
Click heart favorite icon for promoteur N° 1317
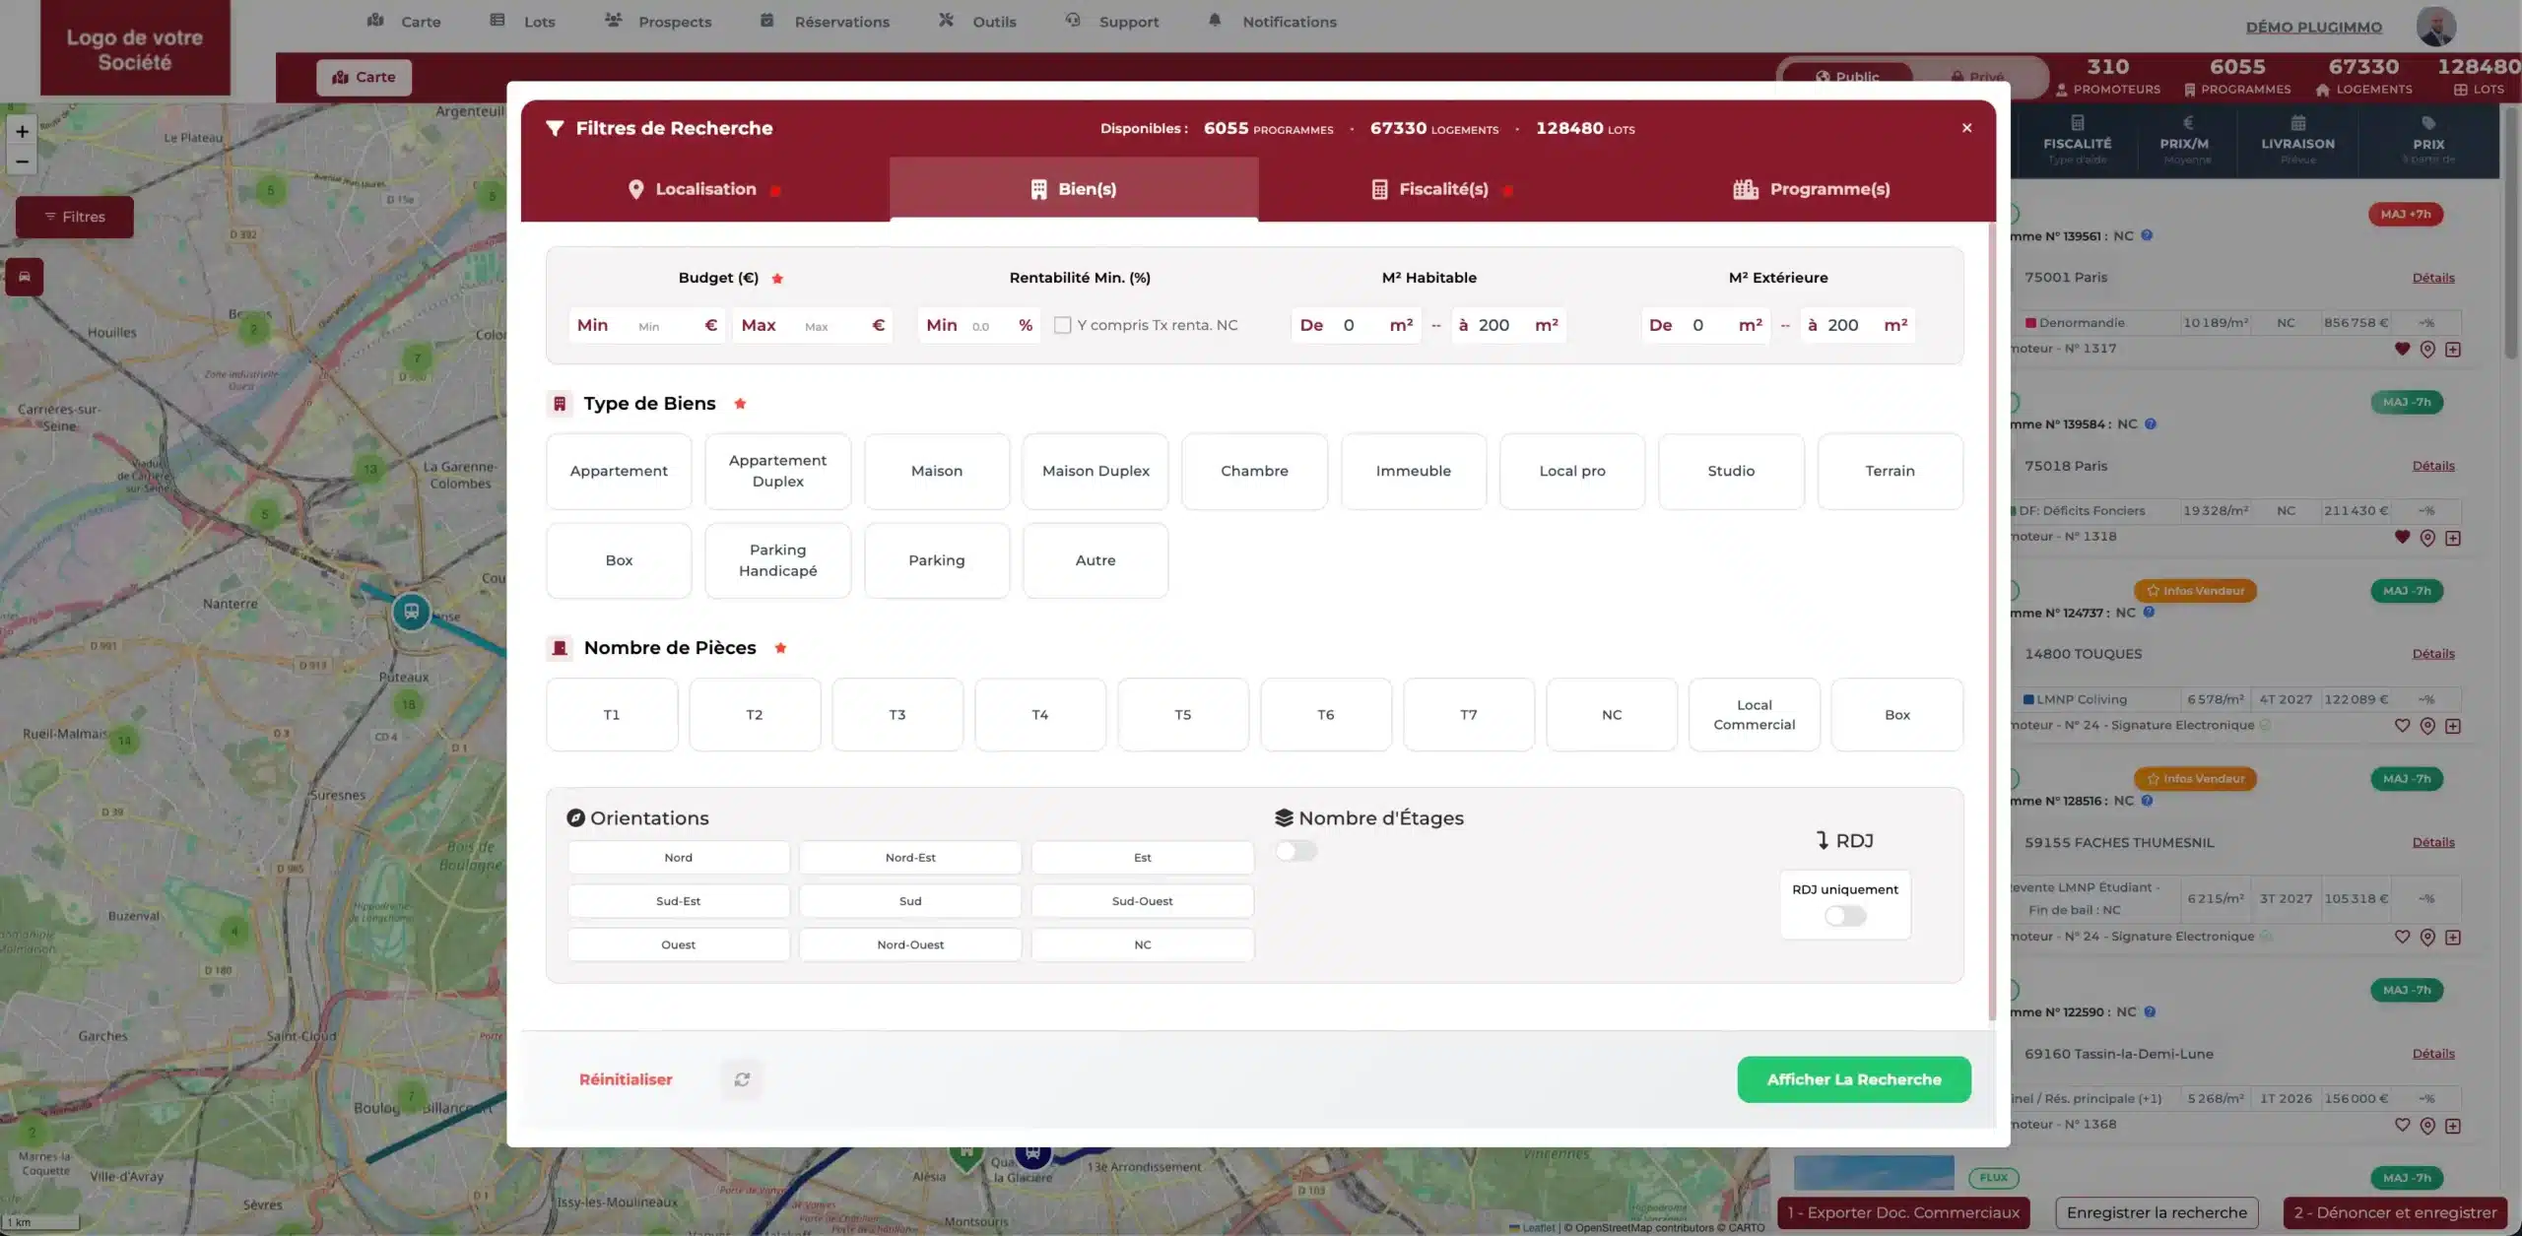pos(2402,349)
